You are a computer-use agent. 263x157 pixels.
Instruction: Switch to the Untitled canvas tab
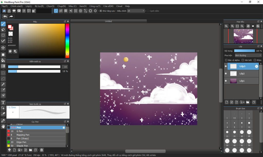pos(108,21)
